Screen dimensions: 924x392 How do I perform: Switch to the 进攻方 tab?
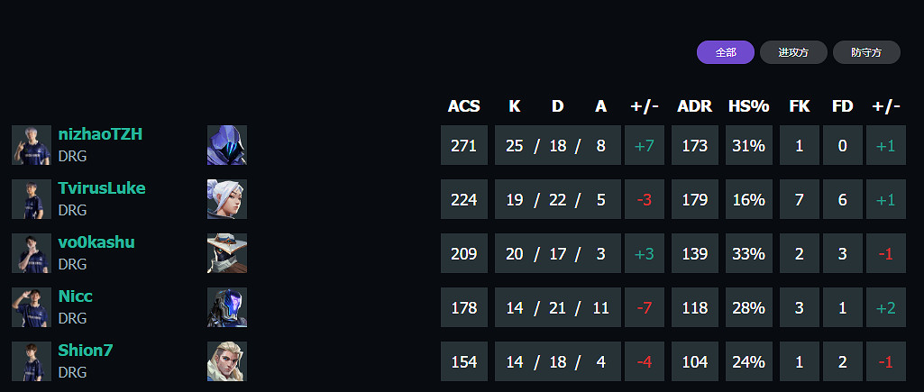coord(793,52)
